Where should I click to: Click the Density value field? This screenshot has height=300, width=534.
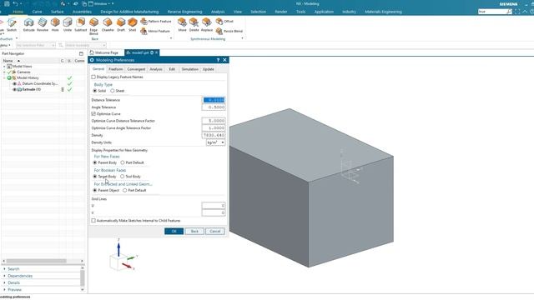pyautogui.click(x=214, y=135)
